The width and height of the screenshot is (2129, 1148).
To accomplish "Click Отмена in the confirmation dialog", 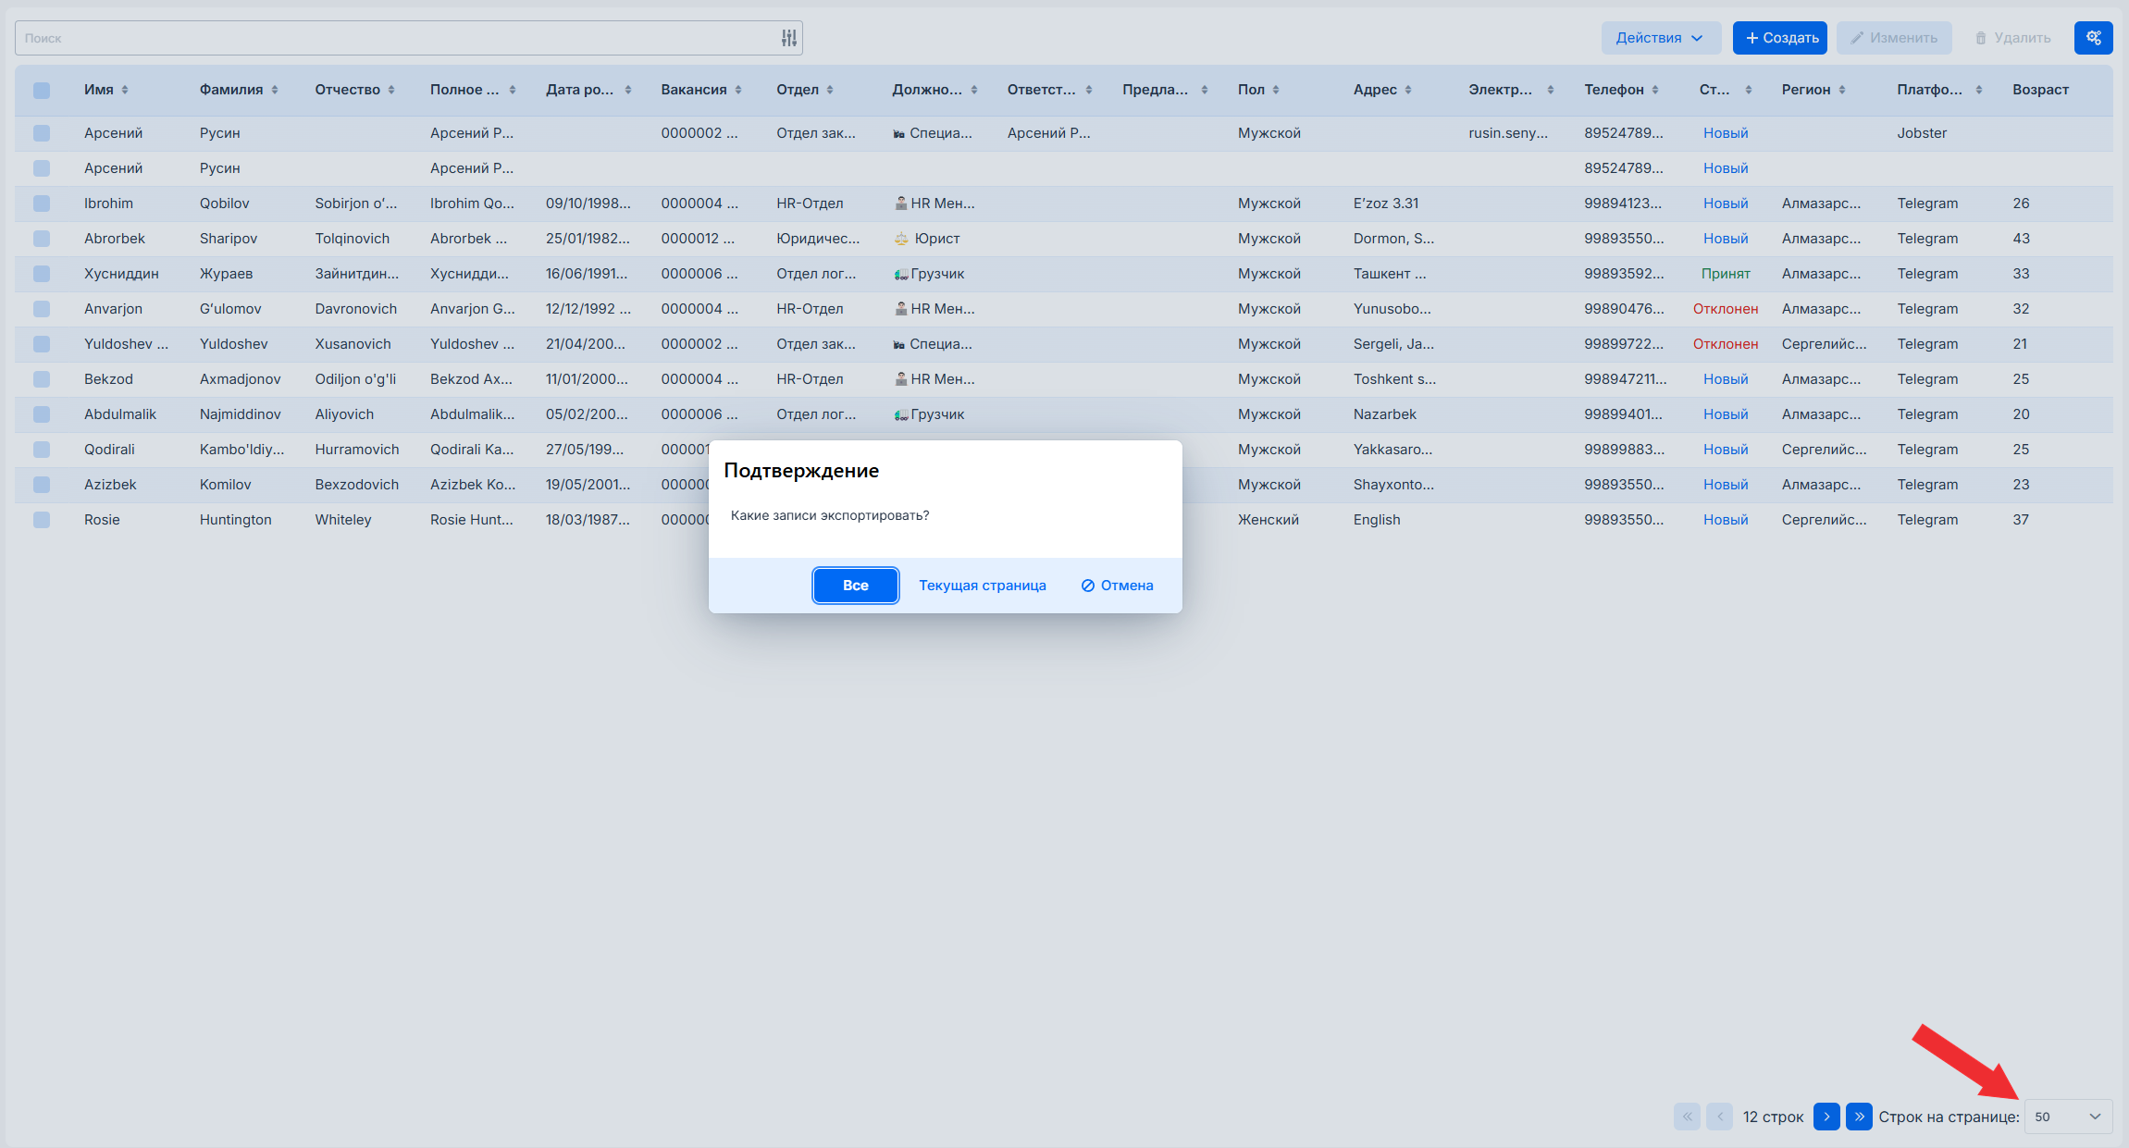I will click(1117, 586).
